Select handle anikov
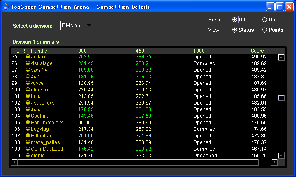The image size is (296, 177). (x=38, y=57)
